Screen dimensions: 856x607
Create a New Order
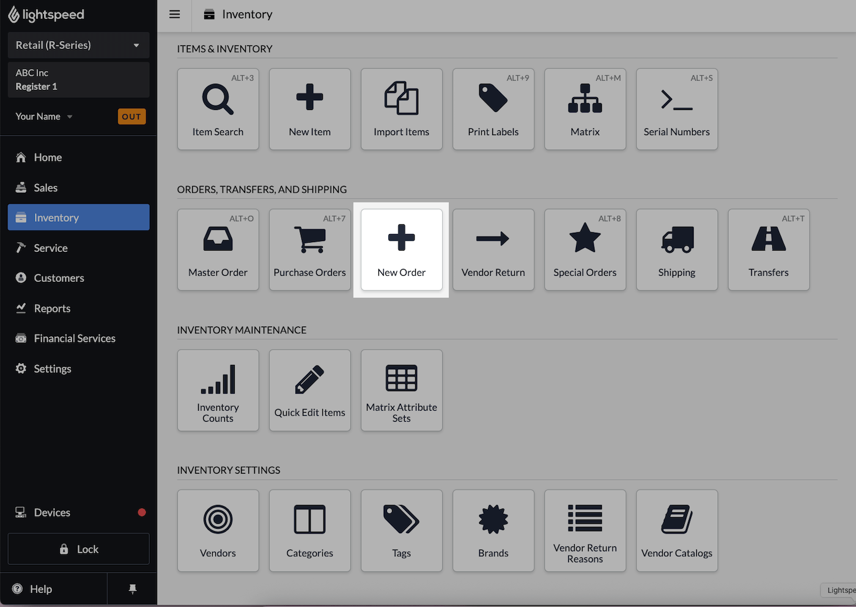(401, 249)
